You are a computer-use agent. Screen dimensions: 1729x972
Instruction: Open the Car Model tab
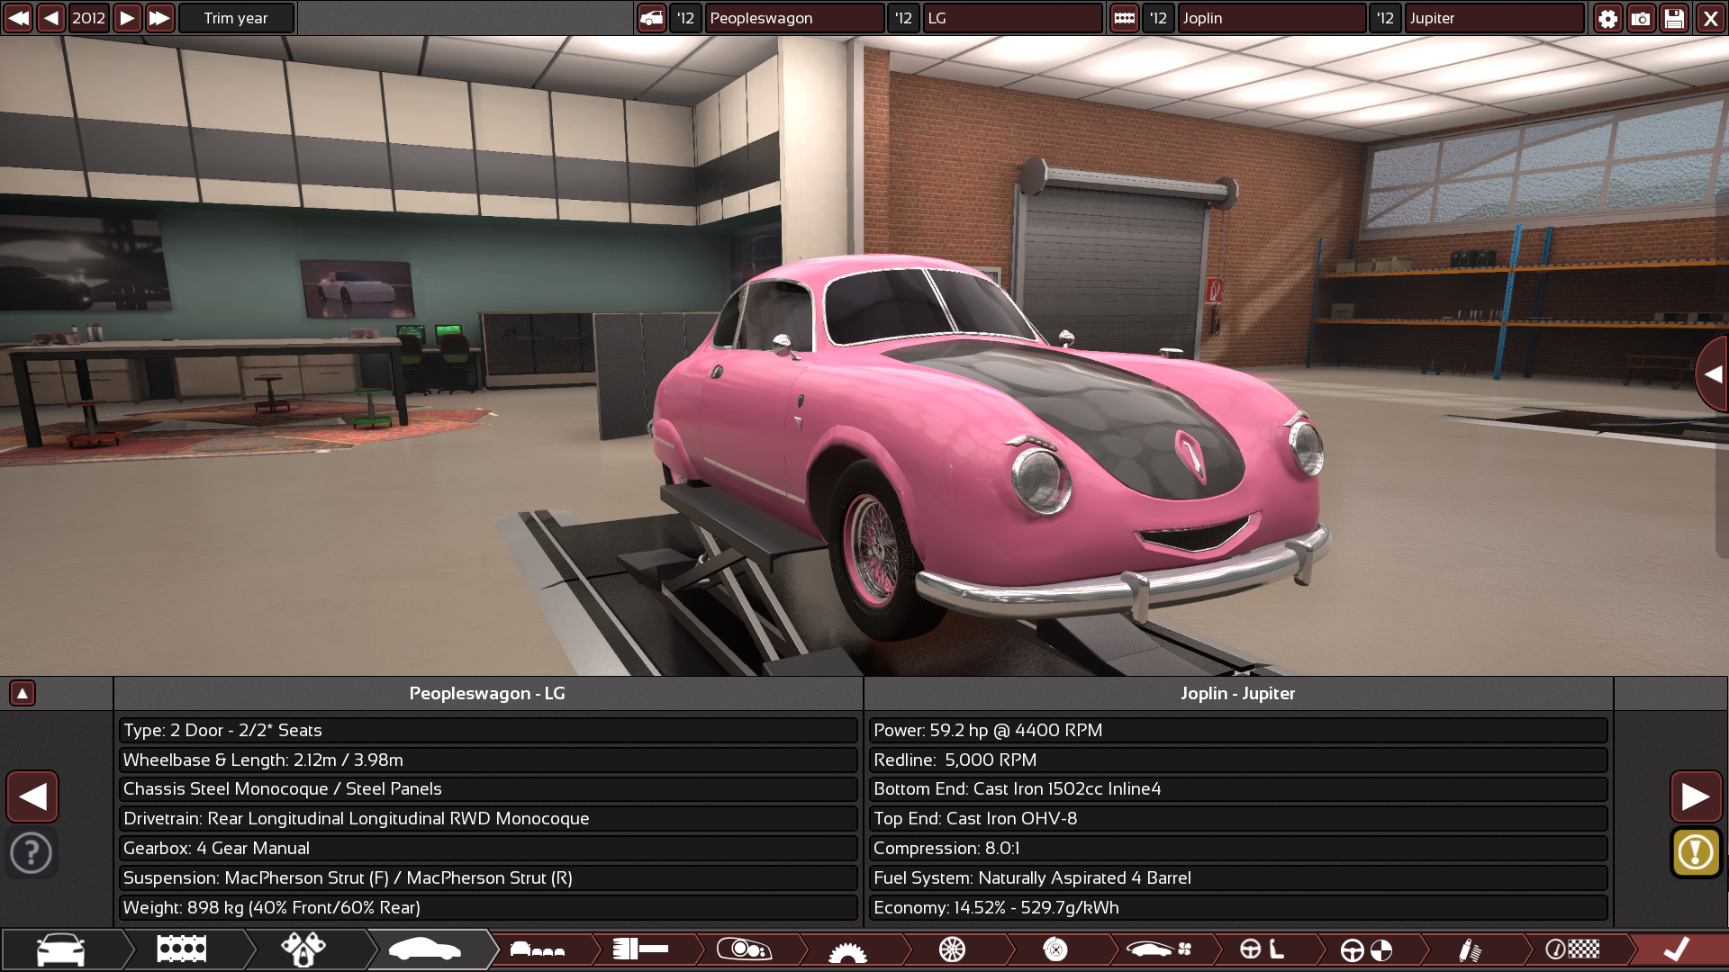[61, 949]
